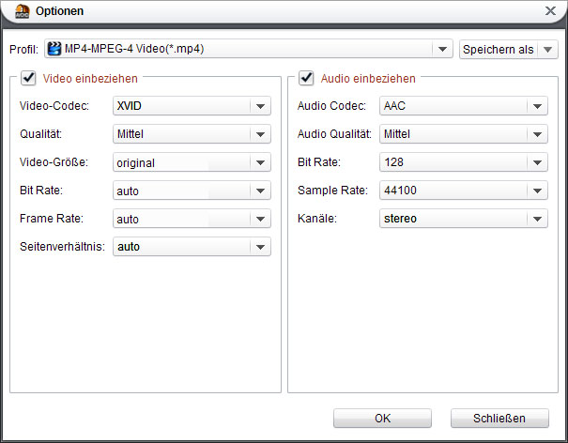Click the Video einbeziehen label text
The width and height of the screenshot is (568, 443).
coord(90,79)
